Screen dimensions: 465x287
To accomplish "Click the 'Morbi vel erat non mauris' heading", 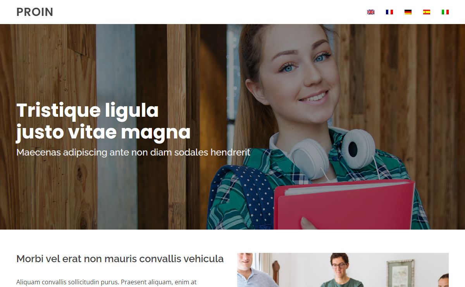I will (x=120, y=259).
